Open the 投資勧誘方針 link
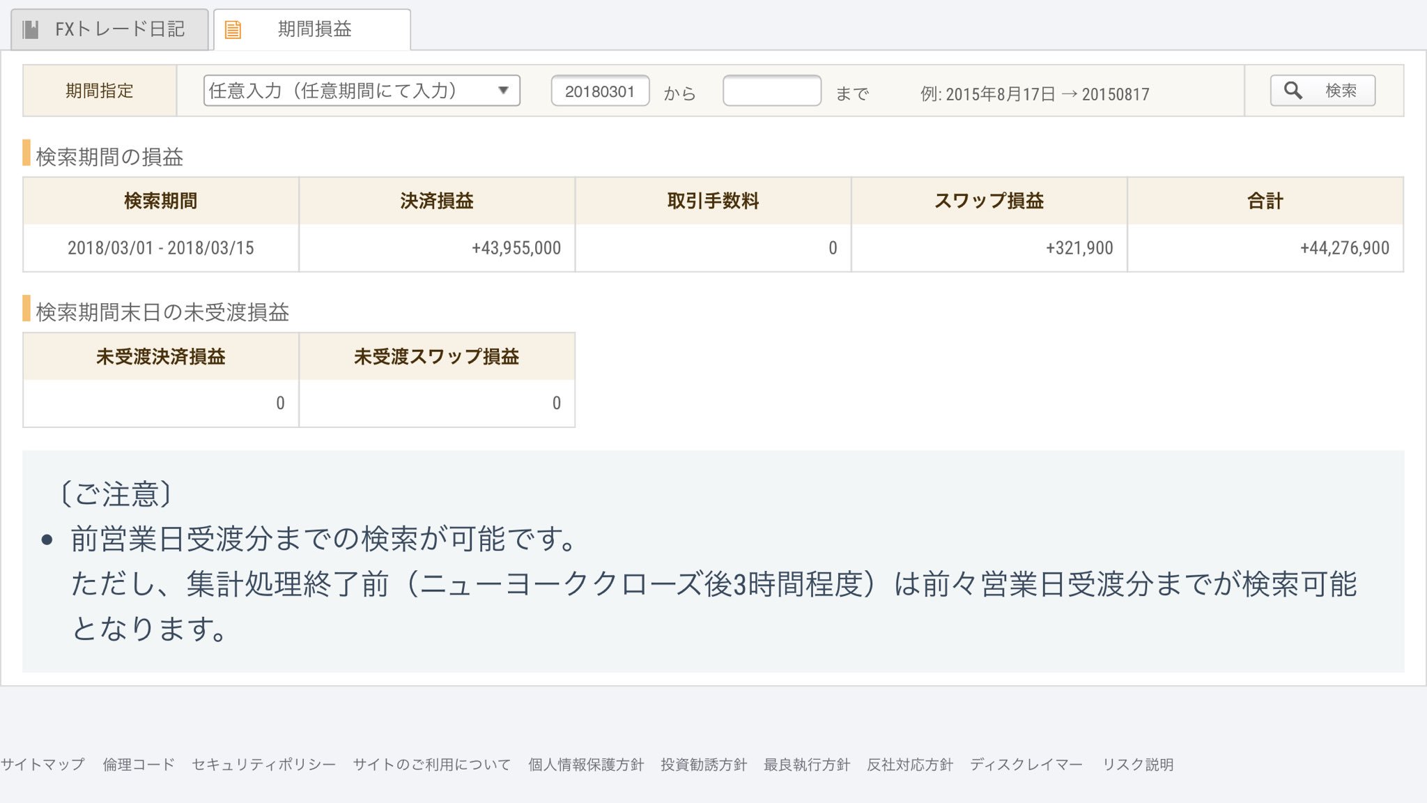 [703, 765]
